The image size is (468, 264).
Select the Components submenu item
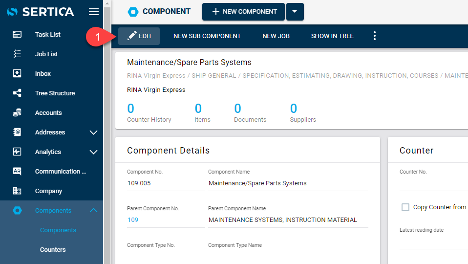coord(58,230)
